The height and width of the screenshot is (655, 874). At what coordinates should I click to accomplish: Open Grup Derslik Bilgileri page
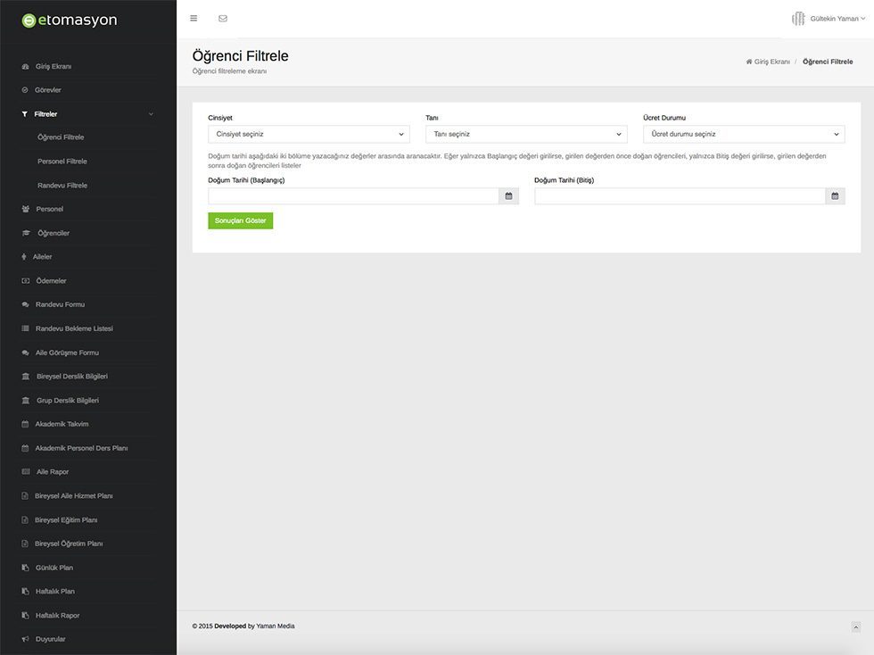pos(68,401)
